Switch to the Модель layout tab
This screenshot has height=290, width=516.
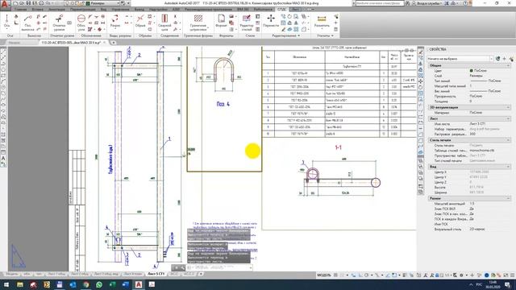12,274
